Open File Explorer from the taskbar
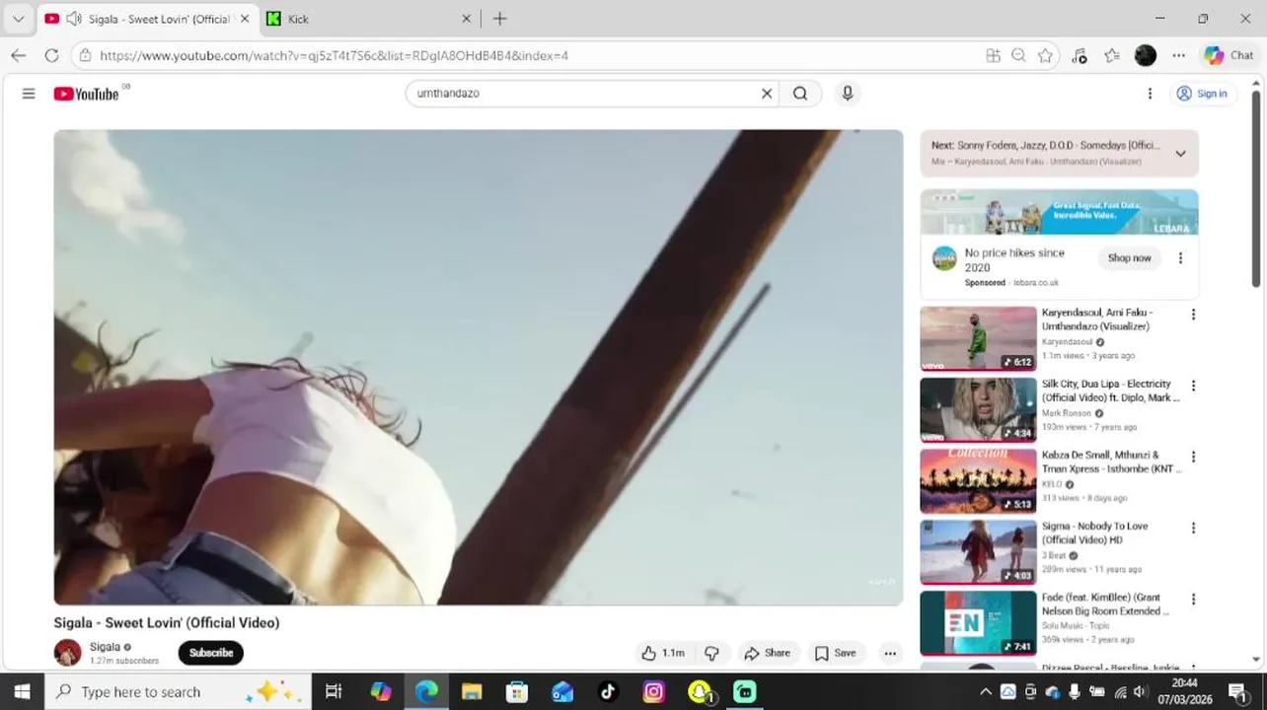The height and width of the screenshot is (710, 1267). [471, 691]
